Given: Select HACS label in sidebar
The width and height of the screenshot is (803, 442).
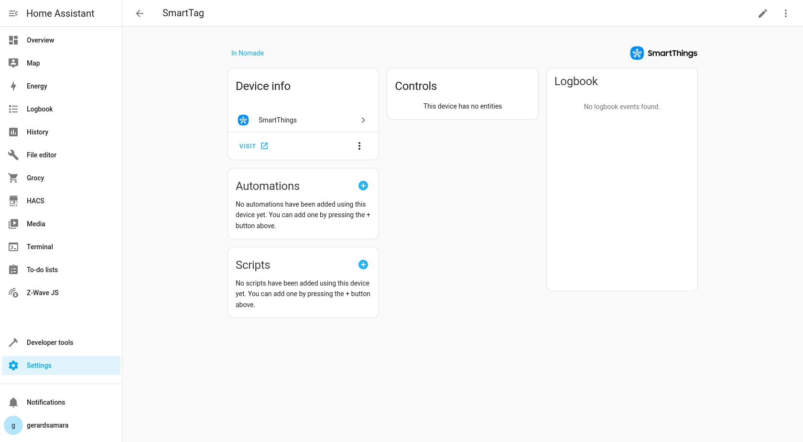Looking at the screenshot, I should (x=35, y=201).
